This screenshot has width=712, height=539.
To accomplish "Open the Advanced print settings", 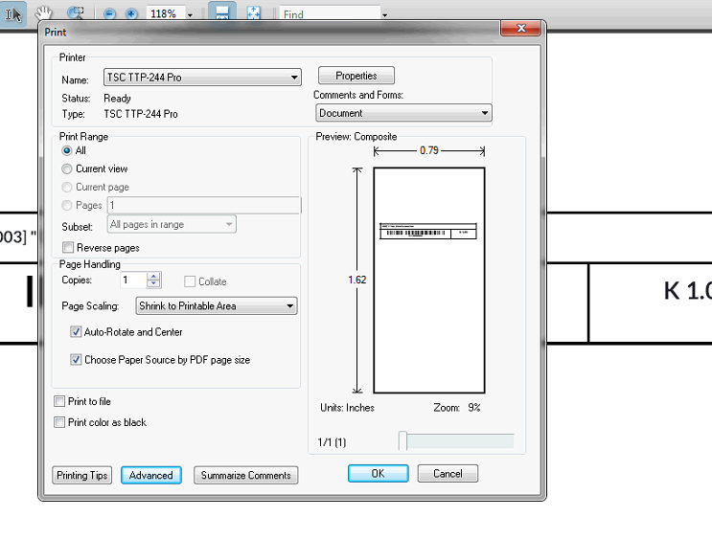I will 151,475.
